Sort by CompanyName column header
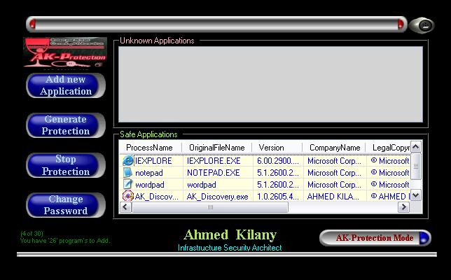Viewport: 451px width, 280px height. click(334, 148)
